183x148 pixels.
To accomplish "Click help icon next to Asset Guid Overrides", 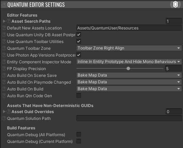I will coord(9,111).
